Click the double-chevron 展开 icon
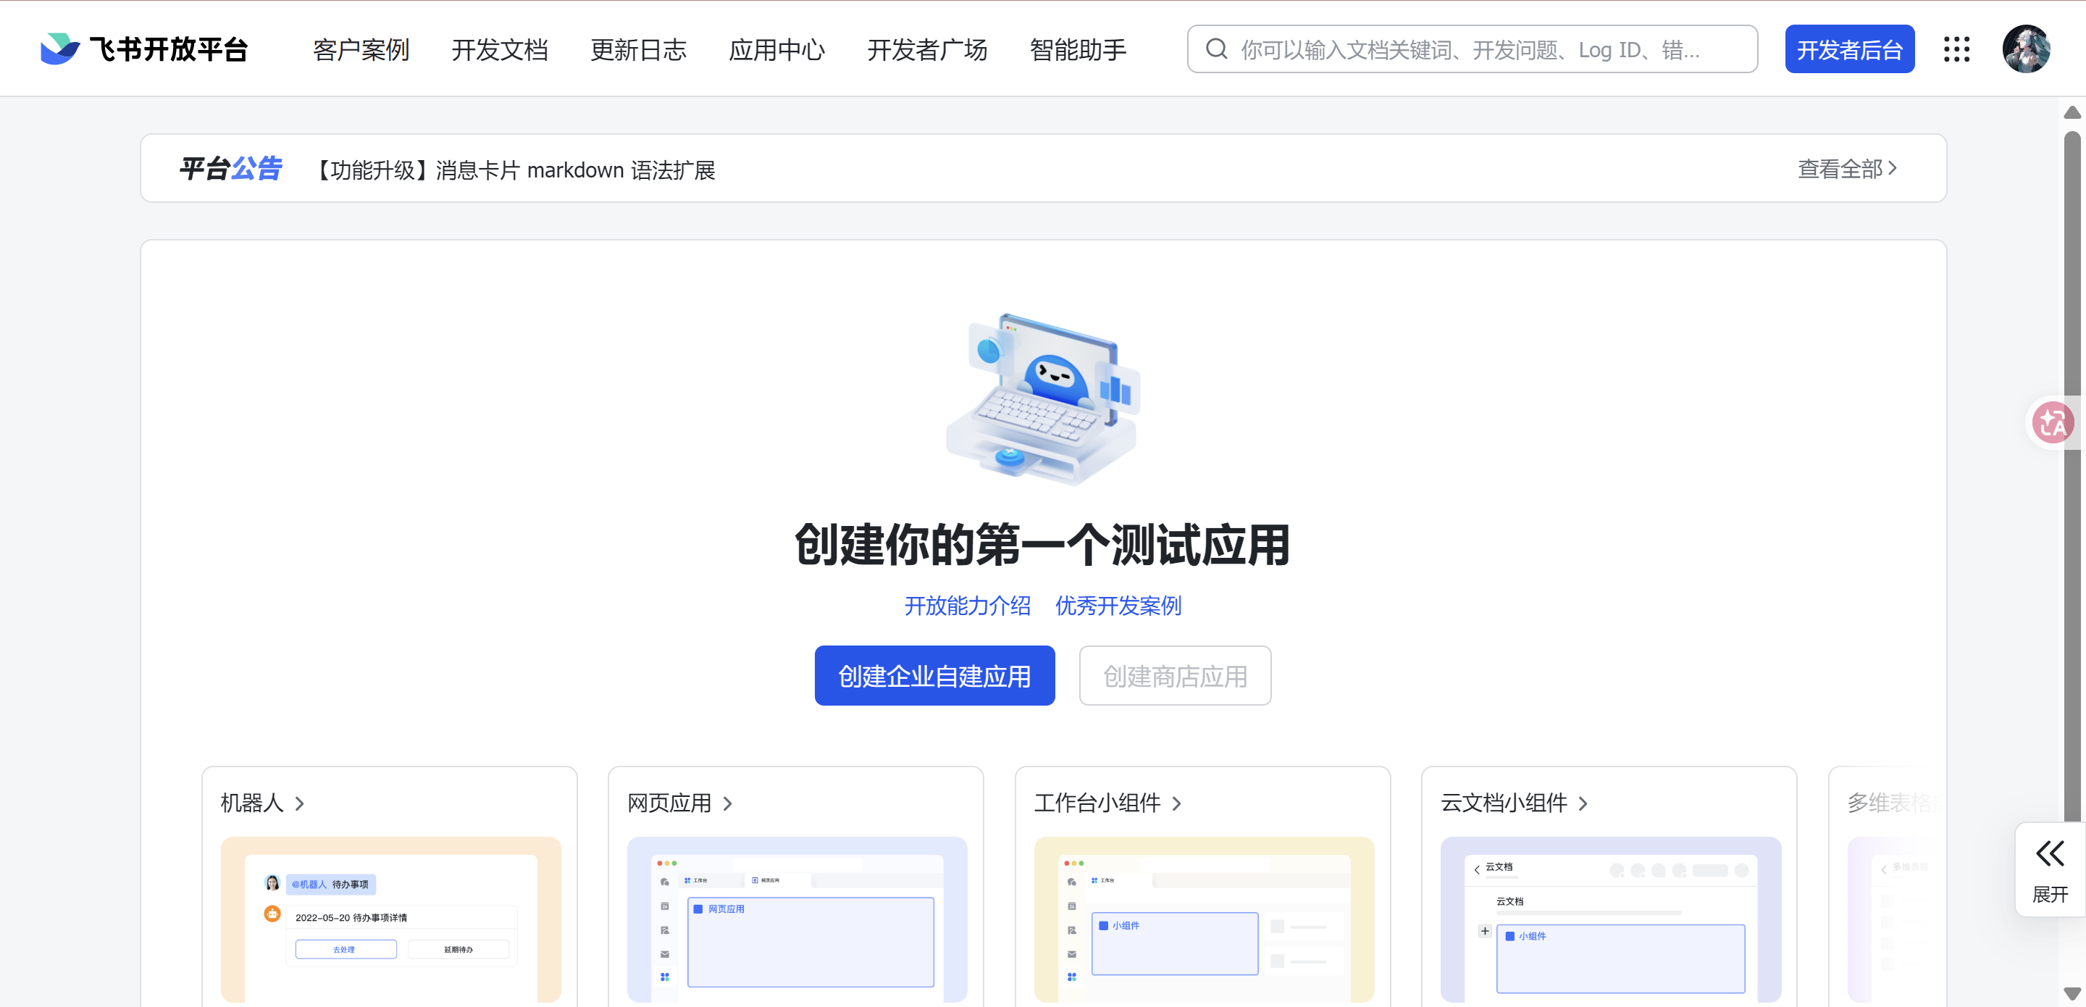Screen dimensions: 2086x1007 point(2050,854)
